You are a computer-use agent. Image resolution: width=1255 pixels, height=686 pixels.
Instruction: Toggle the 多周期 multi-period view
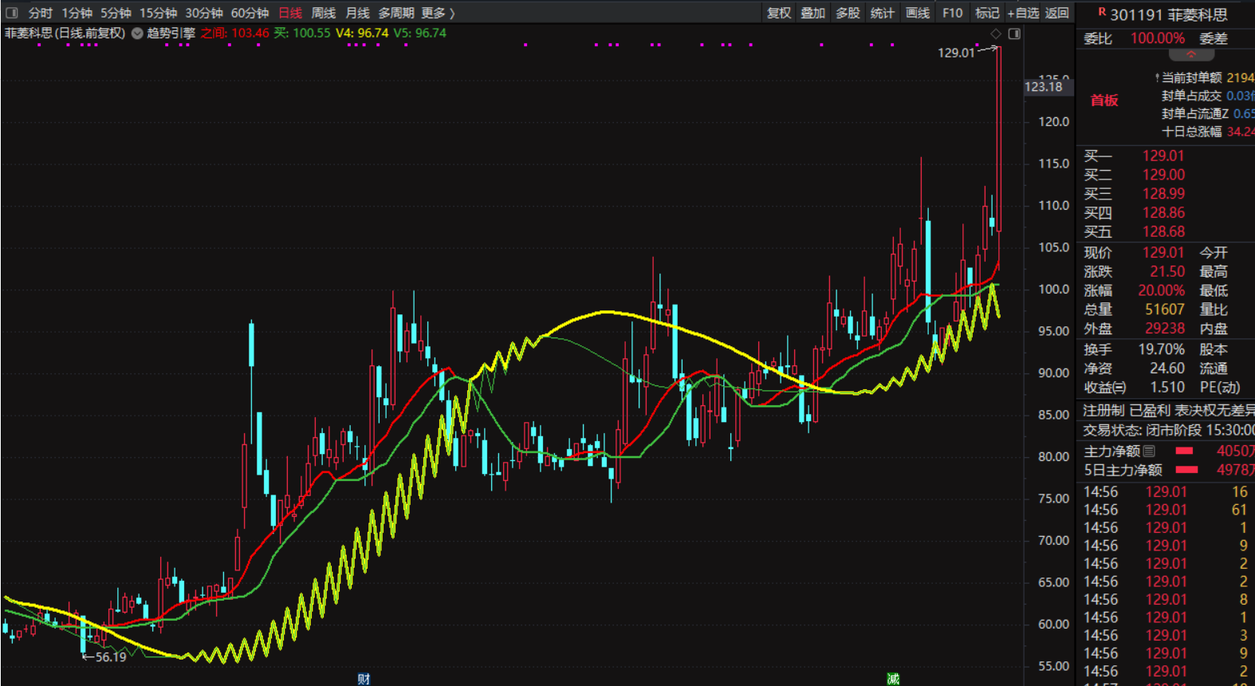point(395,13)
